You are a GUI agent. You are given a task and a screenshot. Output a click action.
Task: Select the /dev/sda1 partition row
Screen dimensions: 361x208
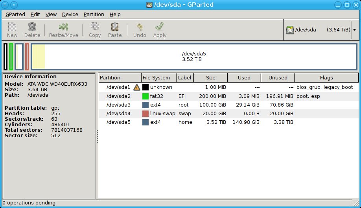tap(228, 87)
